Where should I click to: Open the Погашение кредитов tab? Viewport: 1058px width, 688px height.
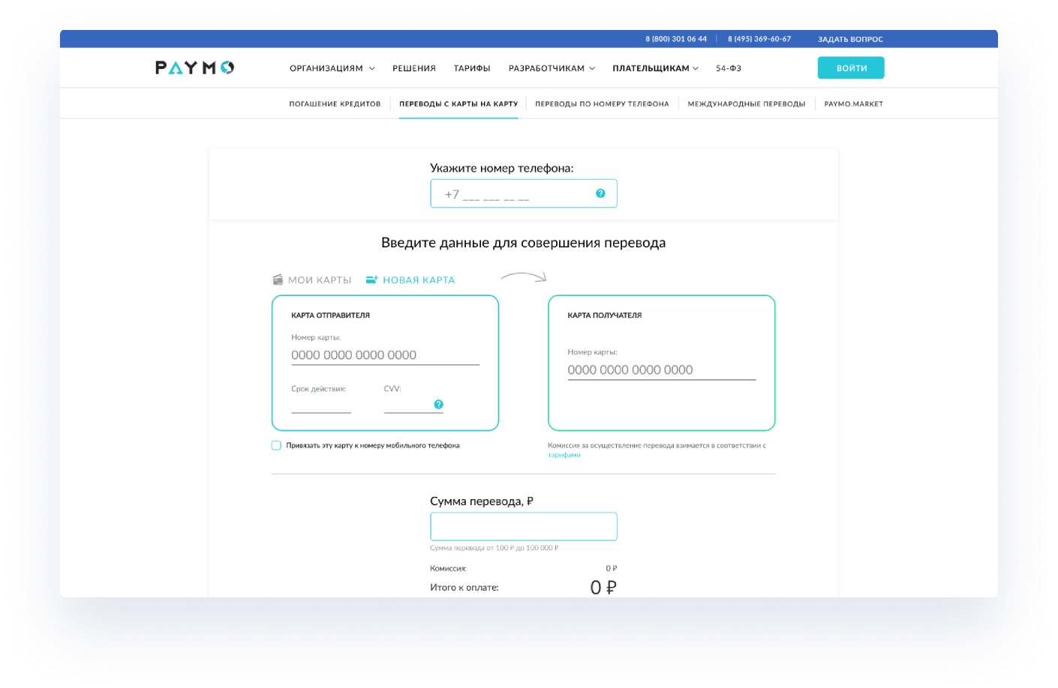coord(335,104)
